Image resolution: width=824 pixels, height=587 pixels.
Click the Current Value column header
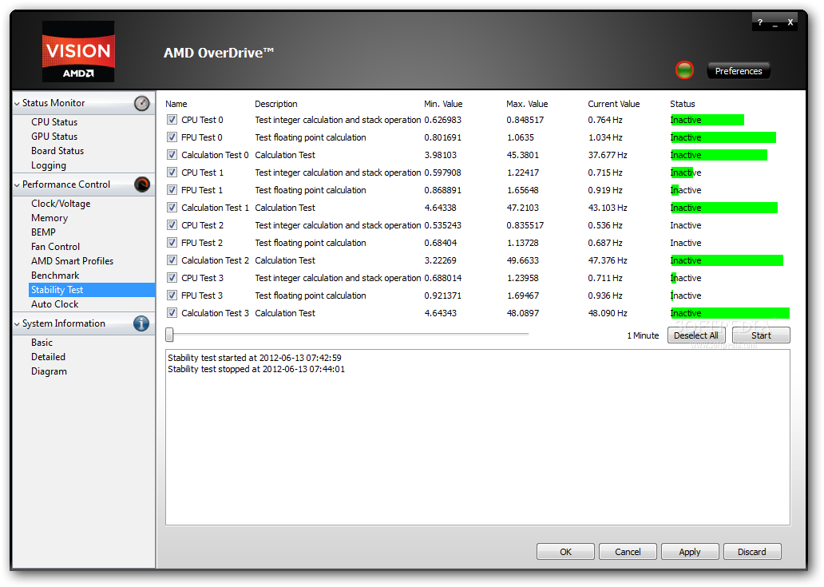pos(613,104)
